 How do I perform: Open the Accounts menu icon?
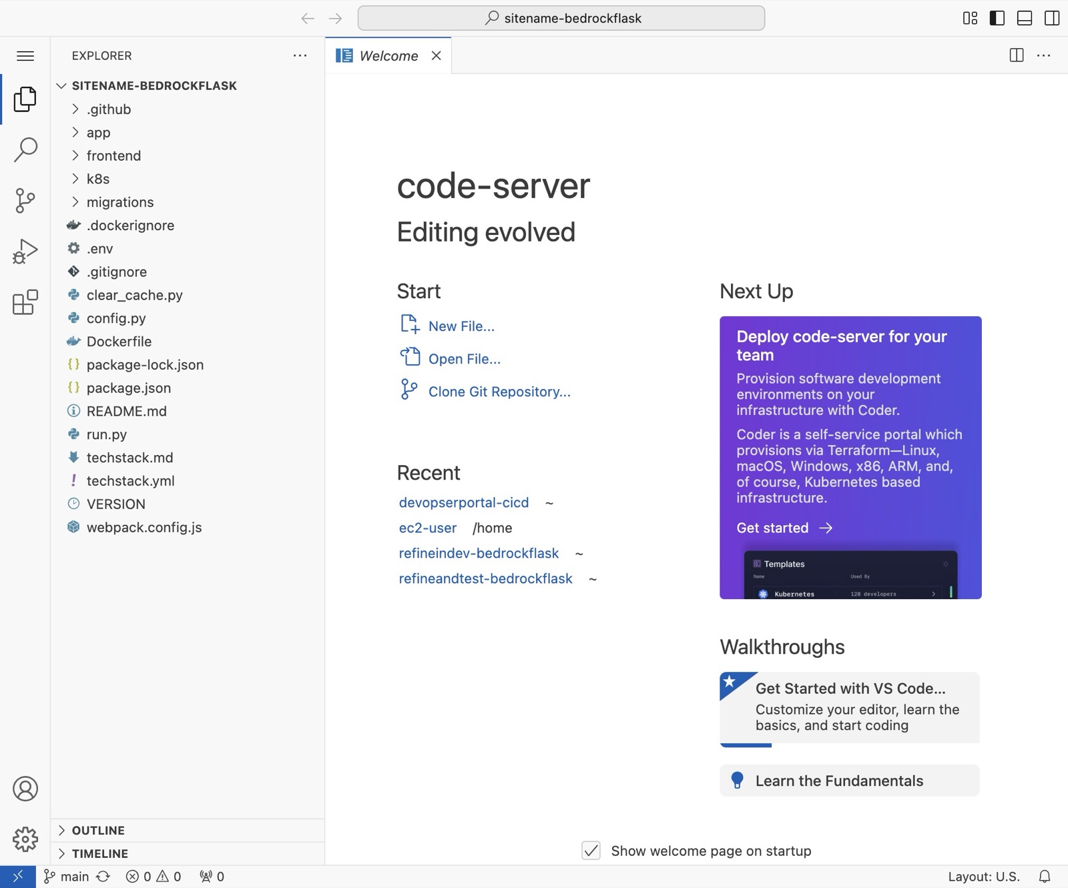click(x=25, y=789)
